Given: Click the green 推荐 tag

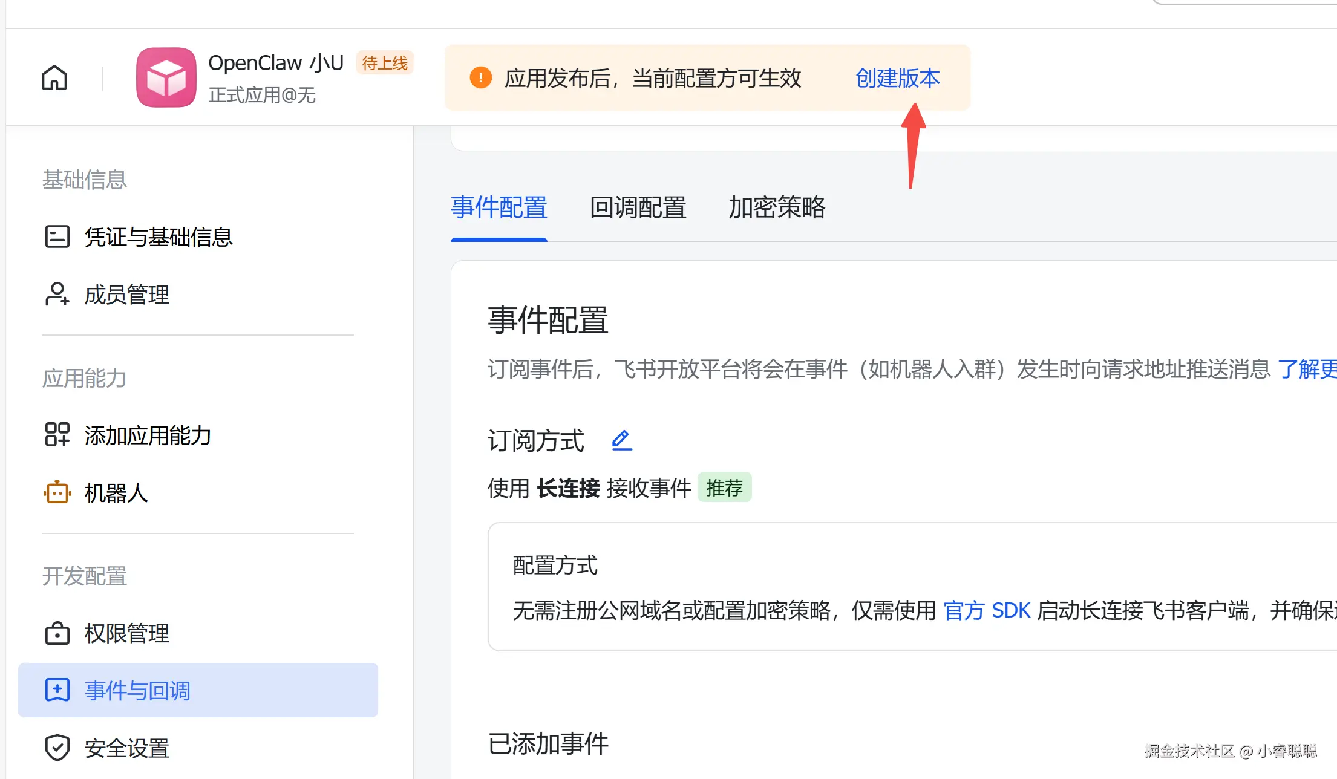Looking at the screenshot, I should point(724,487).
